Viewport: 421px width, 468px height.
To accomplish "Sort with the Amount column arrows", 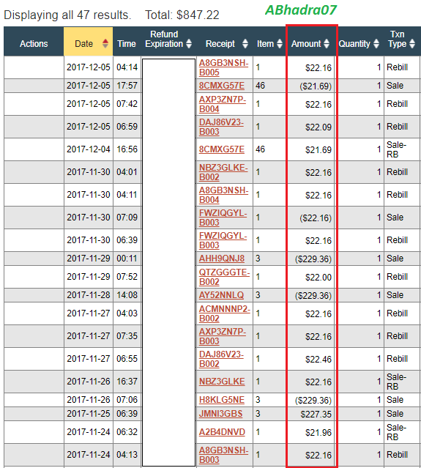I will (327, 43).
